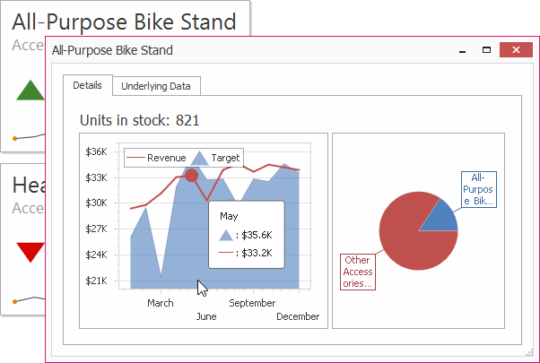The height and width of the screenshot is (363, 540).
Task: Click the Other Accessories pie label
Action: tap(359, 272)
